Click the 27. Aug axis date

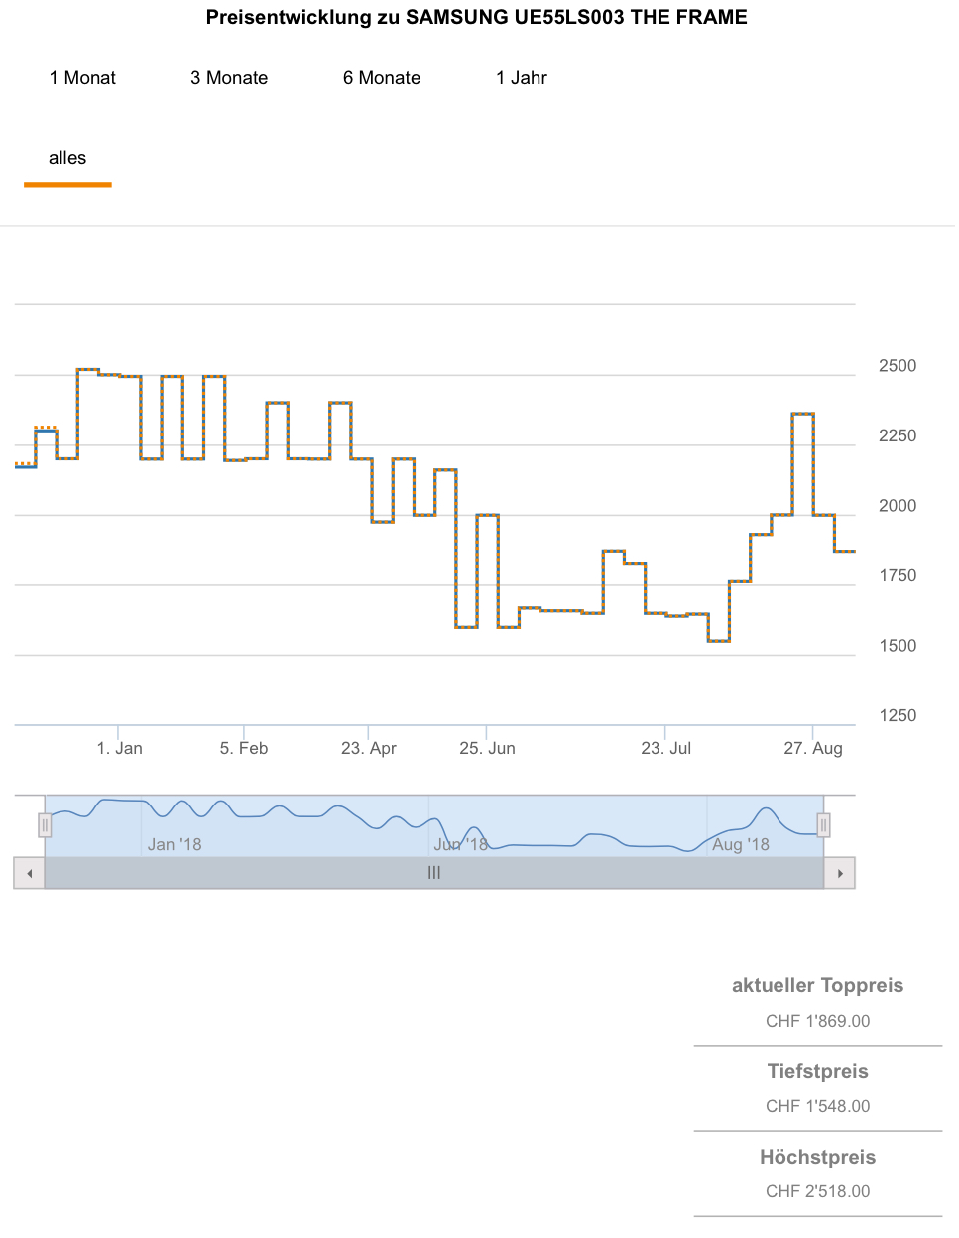[813, 748]
